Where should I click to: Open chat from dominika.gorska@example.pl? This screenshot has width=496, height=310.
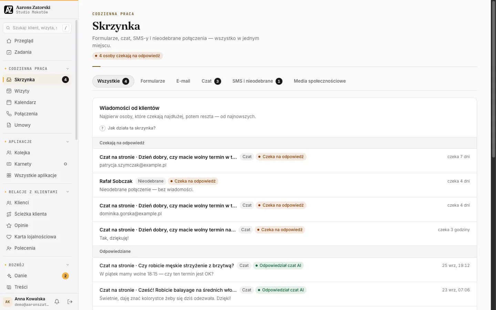[x=285, y=209]
